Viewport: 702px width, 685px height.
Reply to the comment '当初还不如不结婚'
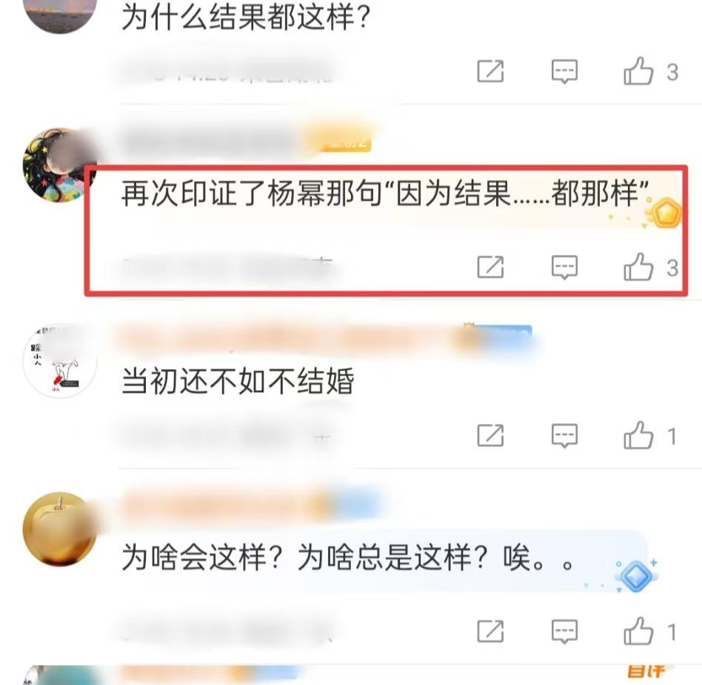(x=564, y=436)
